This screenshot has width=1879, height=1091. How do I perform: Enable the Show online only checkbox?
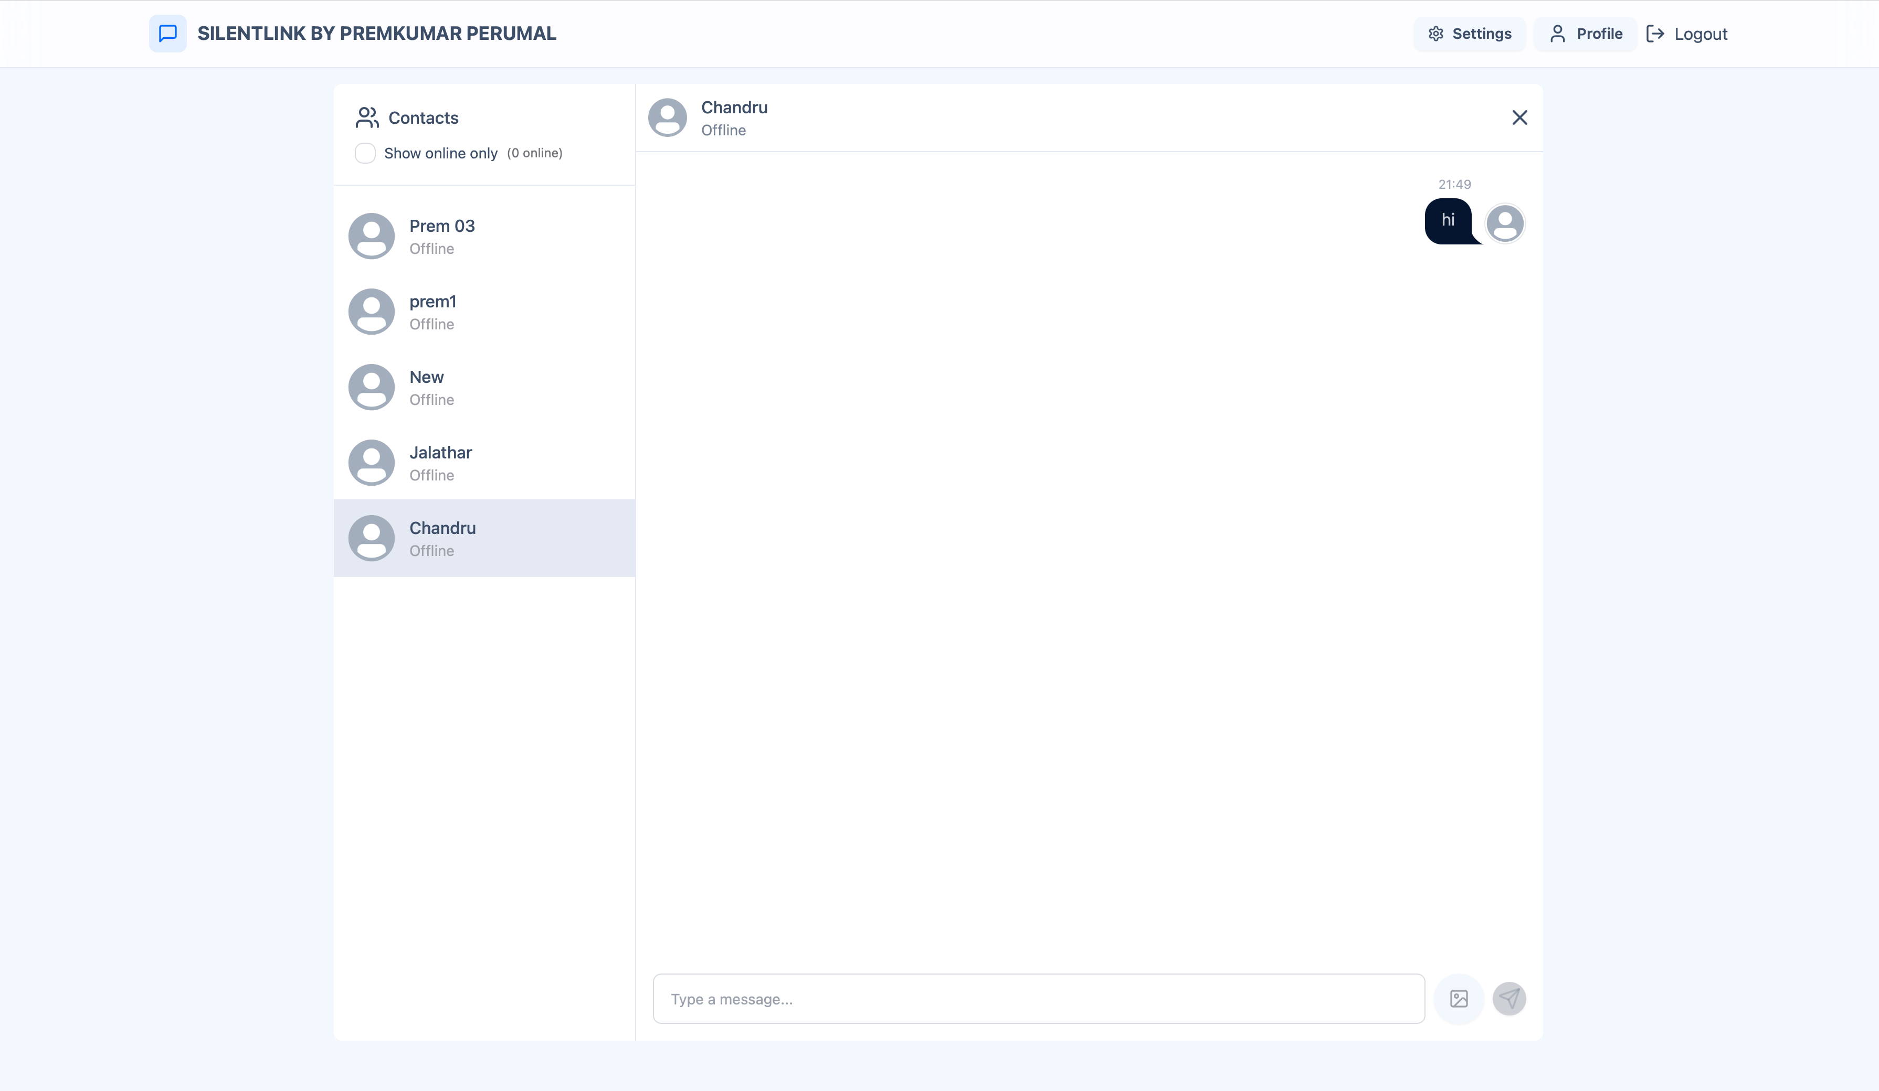click(x=365, y=154)
